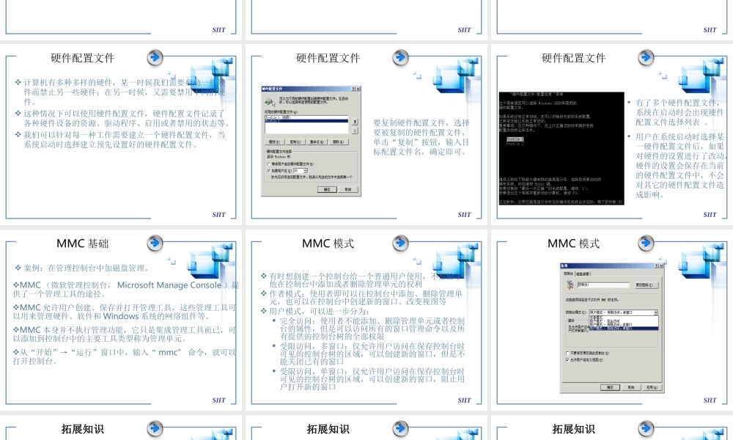
Task: Click the text Microsoft Manage Console
Action: coord(169,285)
